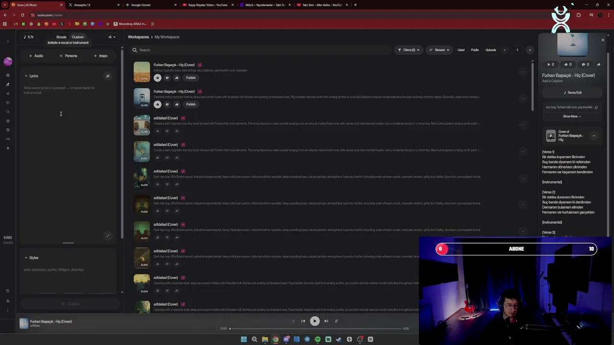Share the second Furkan Başaçık - Hiç (Cover) song

pyautogui.click(x=177, y=104)
